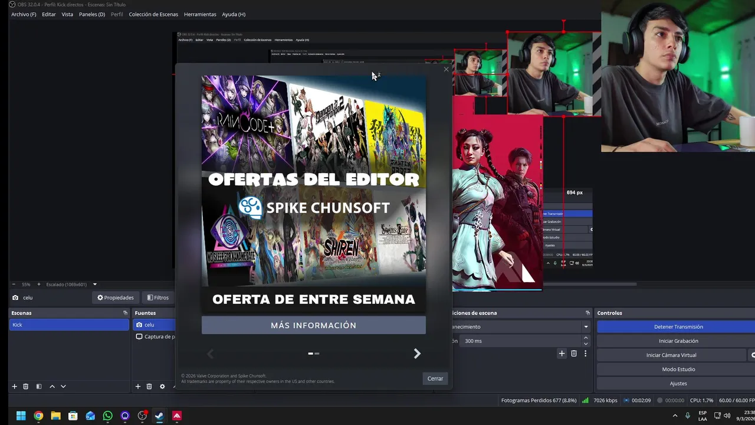Open source properties gear in Fuentes toolbar
Image resolution: width=755 pixels, height=425 pixels.
coord(162,387)
